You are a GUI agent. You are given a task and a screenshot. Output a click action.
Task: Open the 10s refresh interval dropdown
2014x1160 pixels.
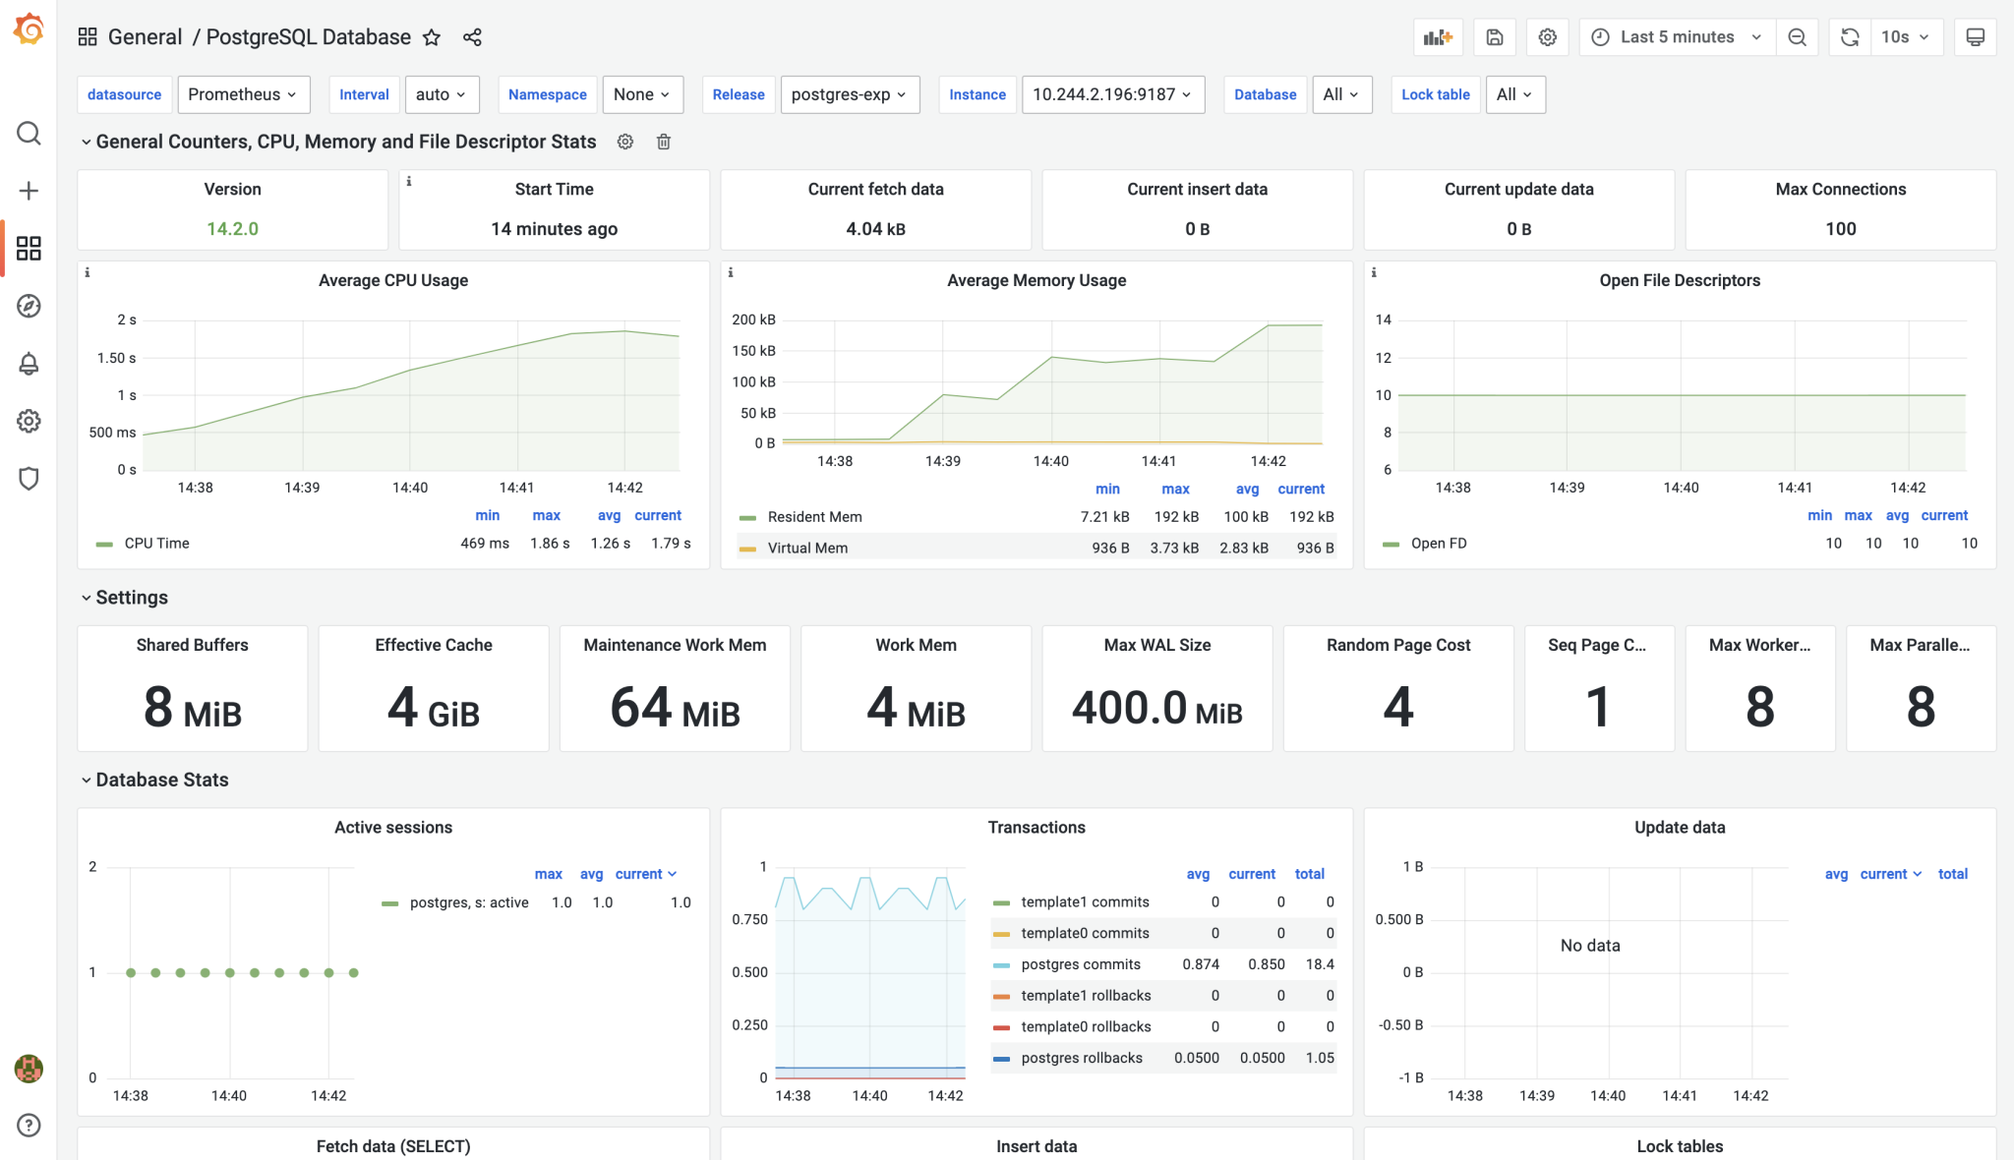[x=1906, y=36]
